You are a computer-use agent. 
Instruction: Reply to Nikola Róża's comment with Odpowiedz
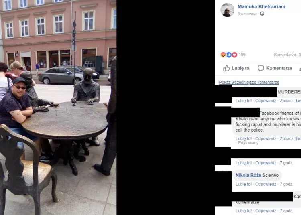coord(266,184)
